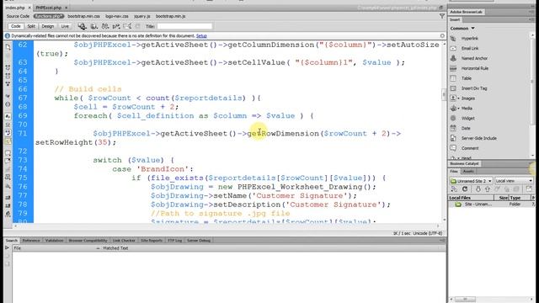The height and width of the screenshot is (303, 539).
Task: Open the Reference tab in results panel
Action: tap(31, 241)
